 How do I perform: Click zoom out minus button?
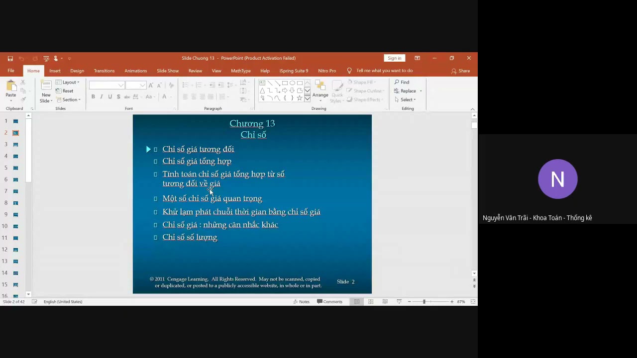pyautogui.click(x=409, y=302)
